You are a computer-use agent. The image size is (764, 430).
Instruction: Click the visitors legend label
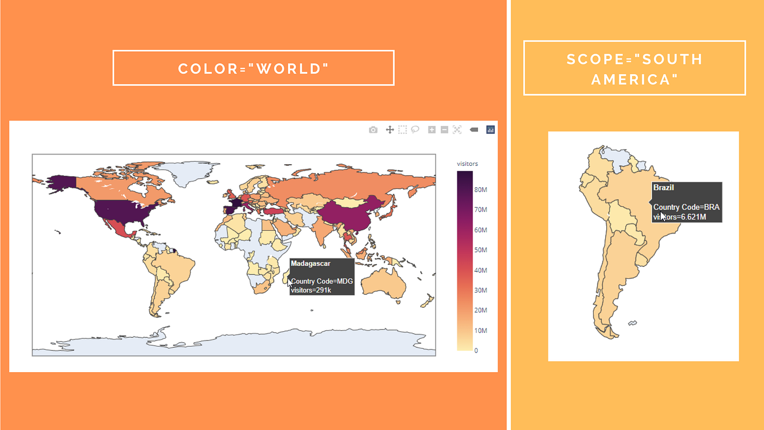click(x=467, y=163)
